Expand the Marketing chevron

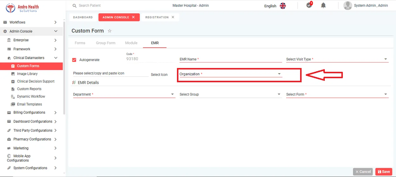click(x=55, y=148)
